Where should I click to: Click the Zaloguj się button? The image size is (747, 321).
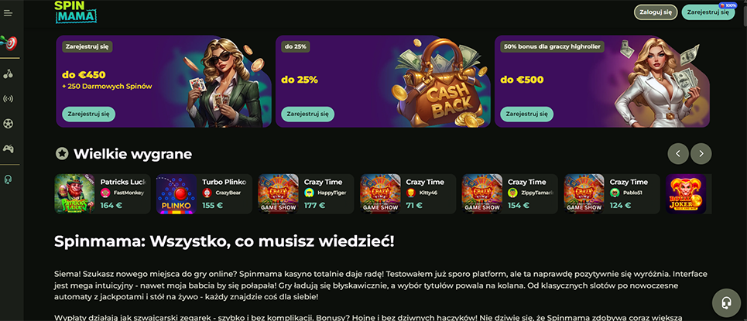coord(656,12)
